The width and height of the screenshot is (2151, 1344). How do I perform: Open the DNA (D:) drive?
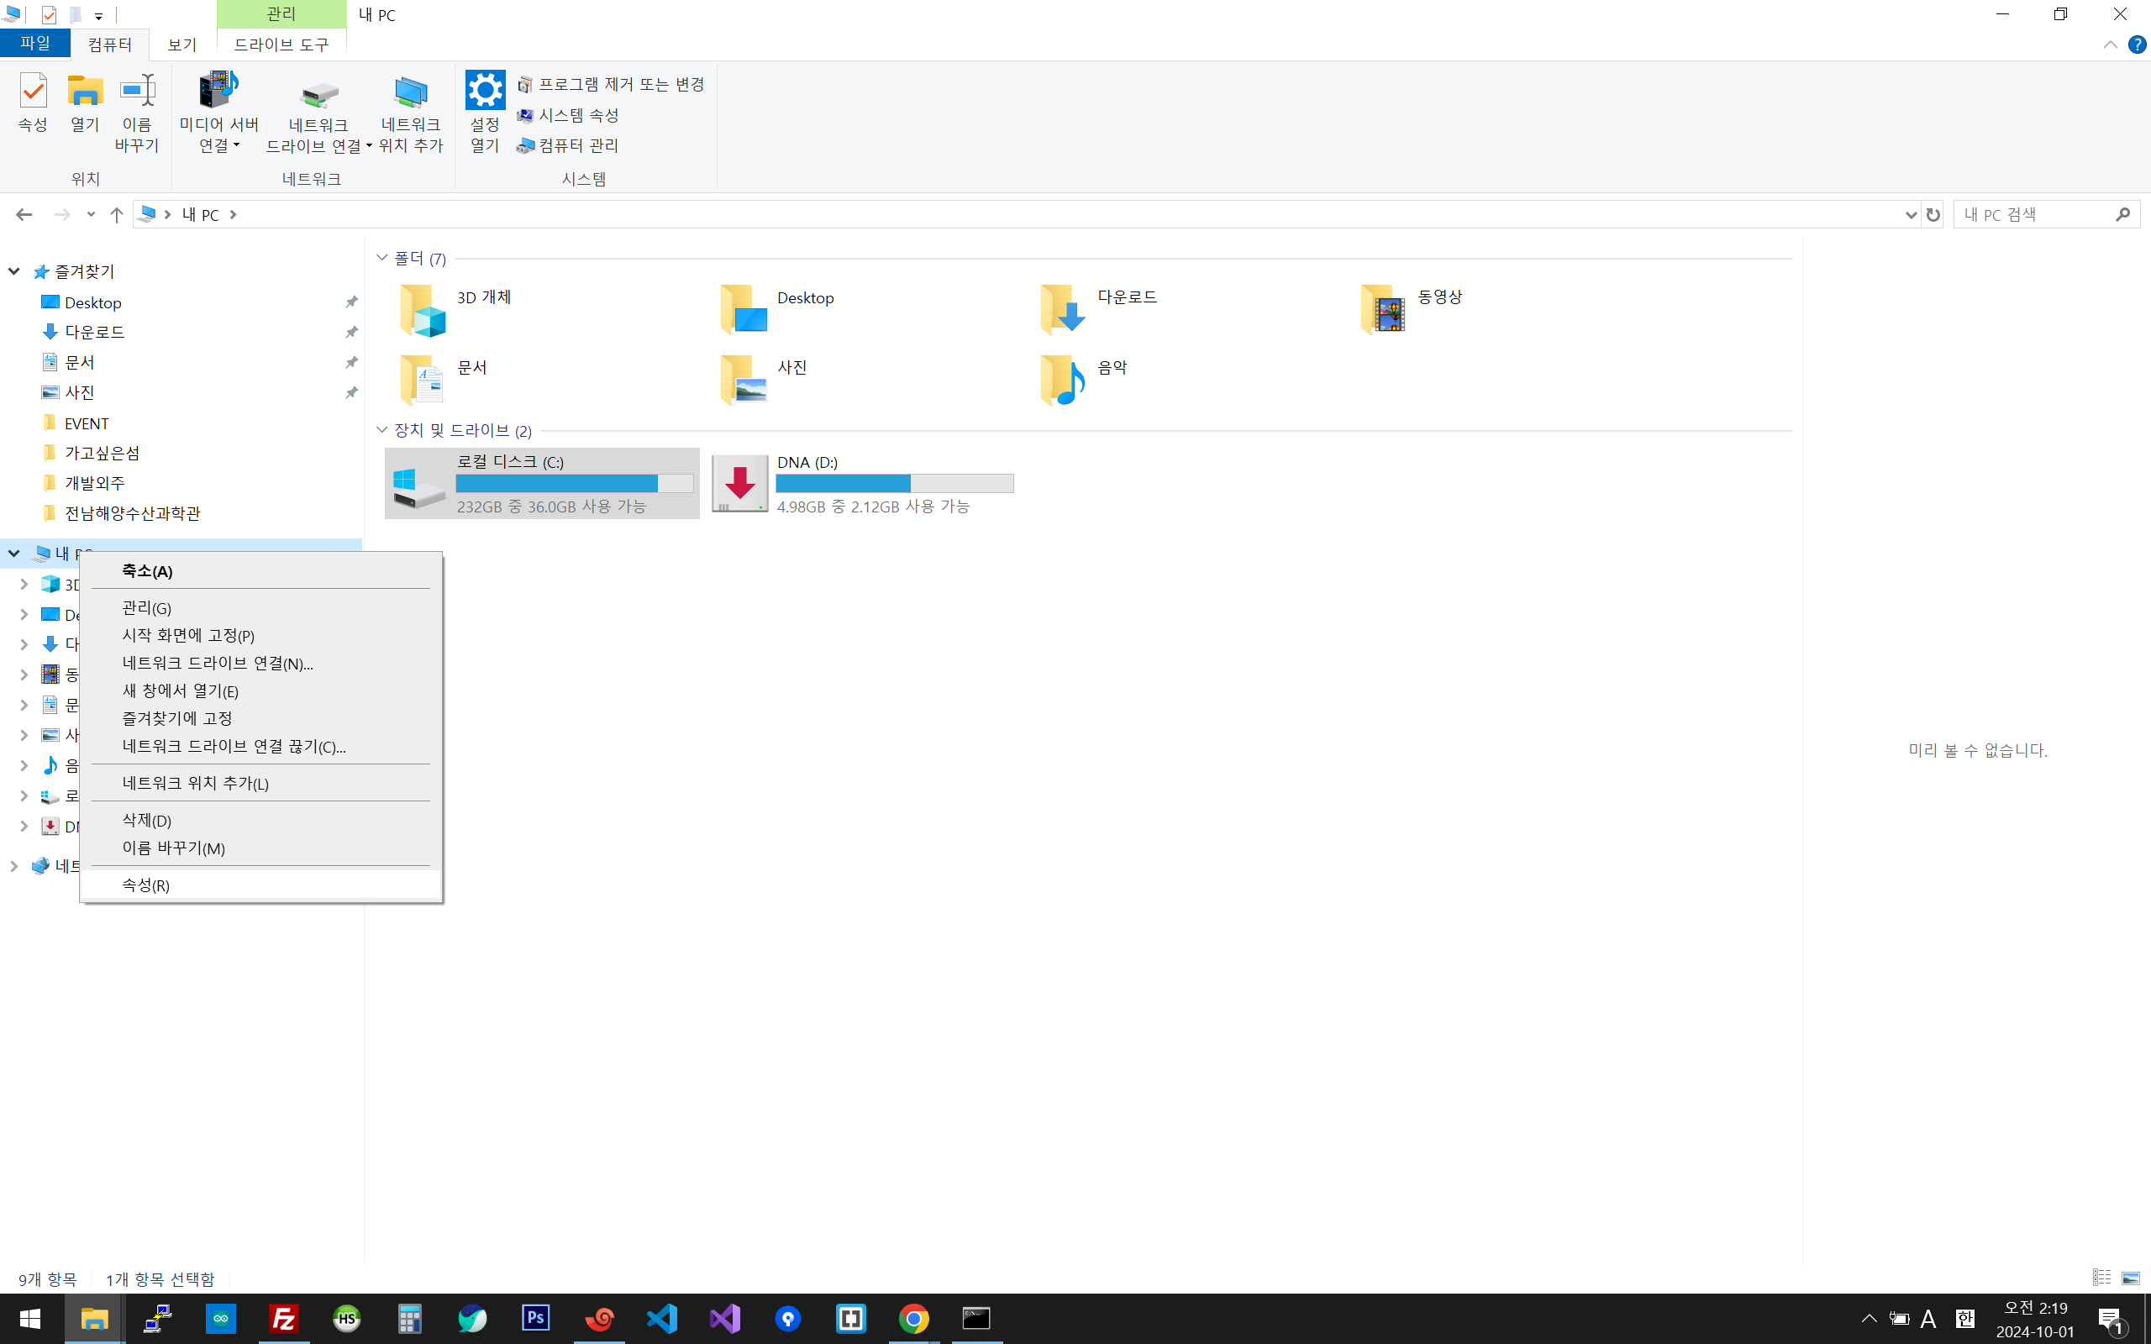pyautogui.click(x=739, y=483)
